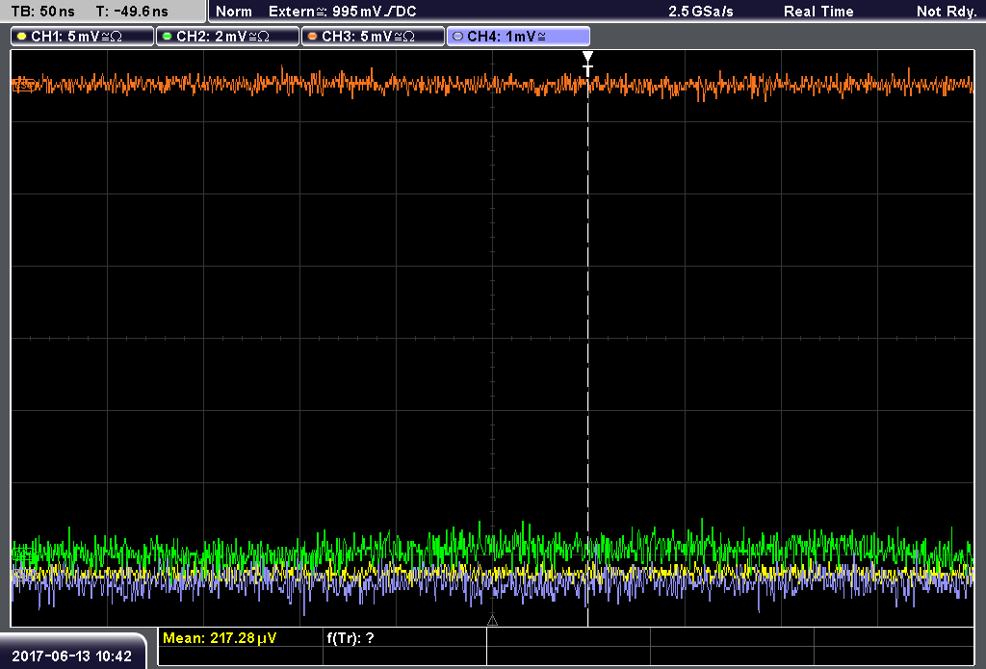986x669 pixels.
Task: Click the orange CH3 ground level marker
Action: (23, 85)
